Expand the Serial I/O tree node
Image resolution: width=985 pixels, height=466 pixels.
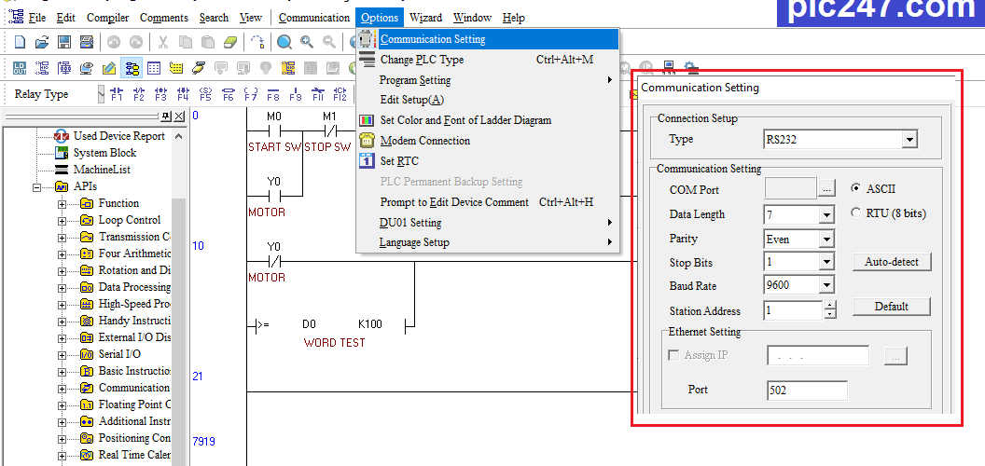[x=62, y=355]
